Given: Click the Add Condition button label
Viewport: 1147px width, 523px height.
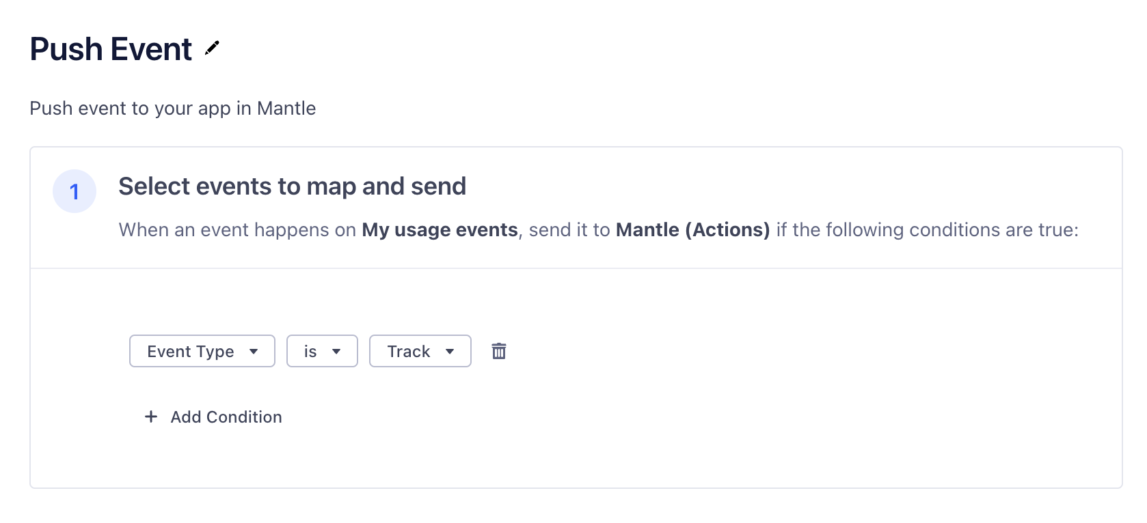Looking at the screenshot, I should pyautogui.click(x=226, y=417).
